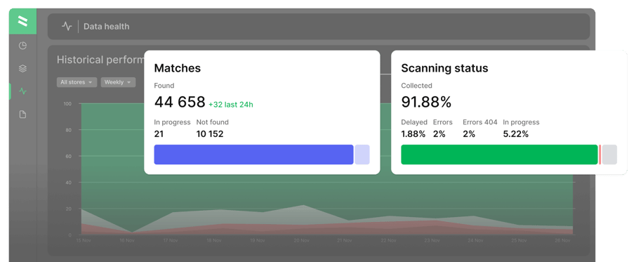Click the Historical performance heading
This screenshot has width=629, height=262.
(x=100, y=60)
